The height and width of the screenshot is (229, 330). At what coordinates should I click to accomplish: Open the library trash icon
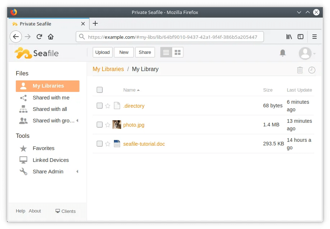(x=300, y=70)
